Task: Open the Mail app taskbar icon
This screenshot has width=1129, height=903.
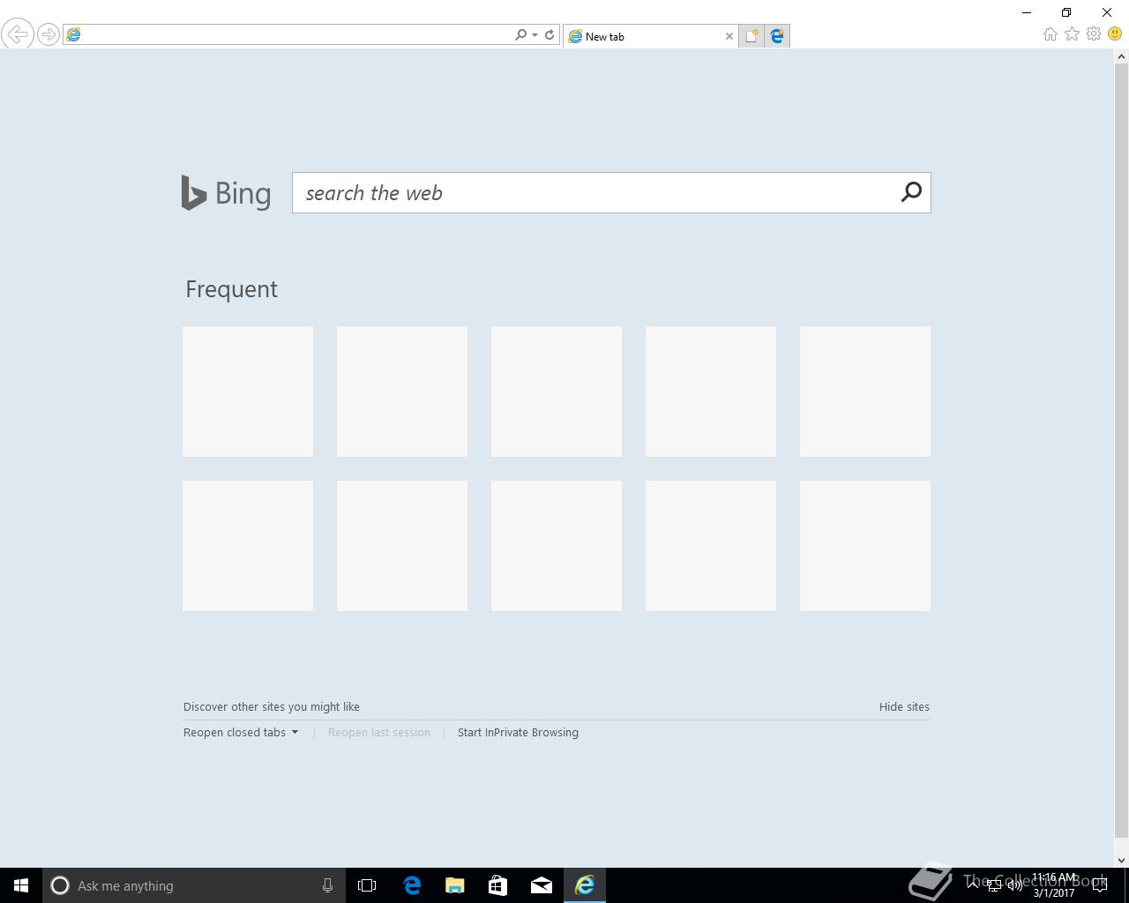Action: pyautogui.click(x=542, y=885)
